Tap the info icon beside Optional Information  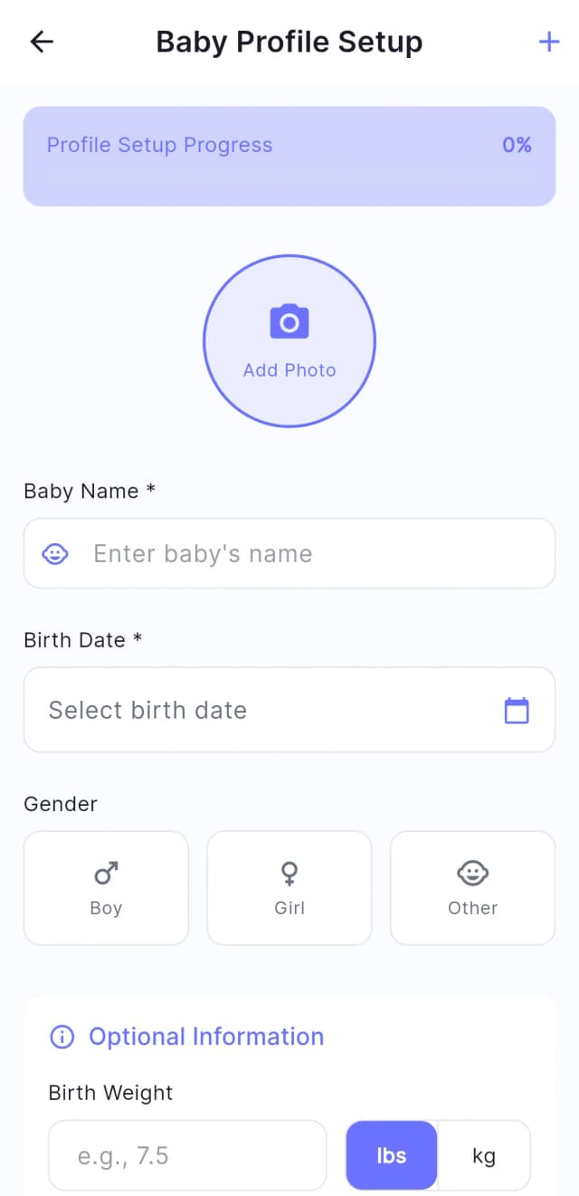[62, 1037]
